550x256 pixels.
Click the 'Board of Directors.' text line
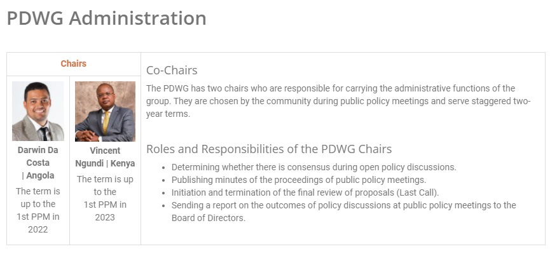click(209, 218)
